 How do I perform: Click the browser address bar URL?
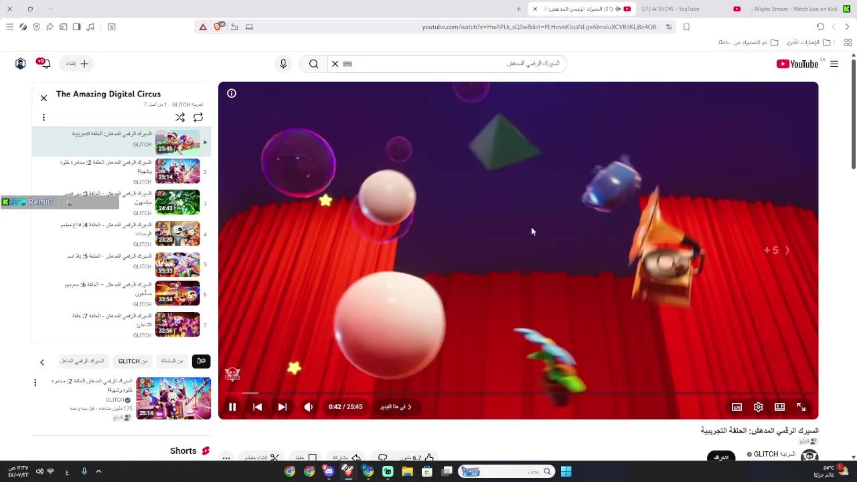(540, 27)
